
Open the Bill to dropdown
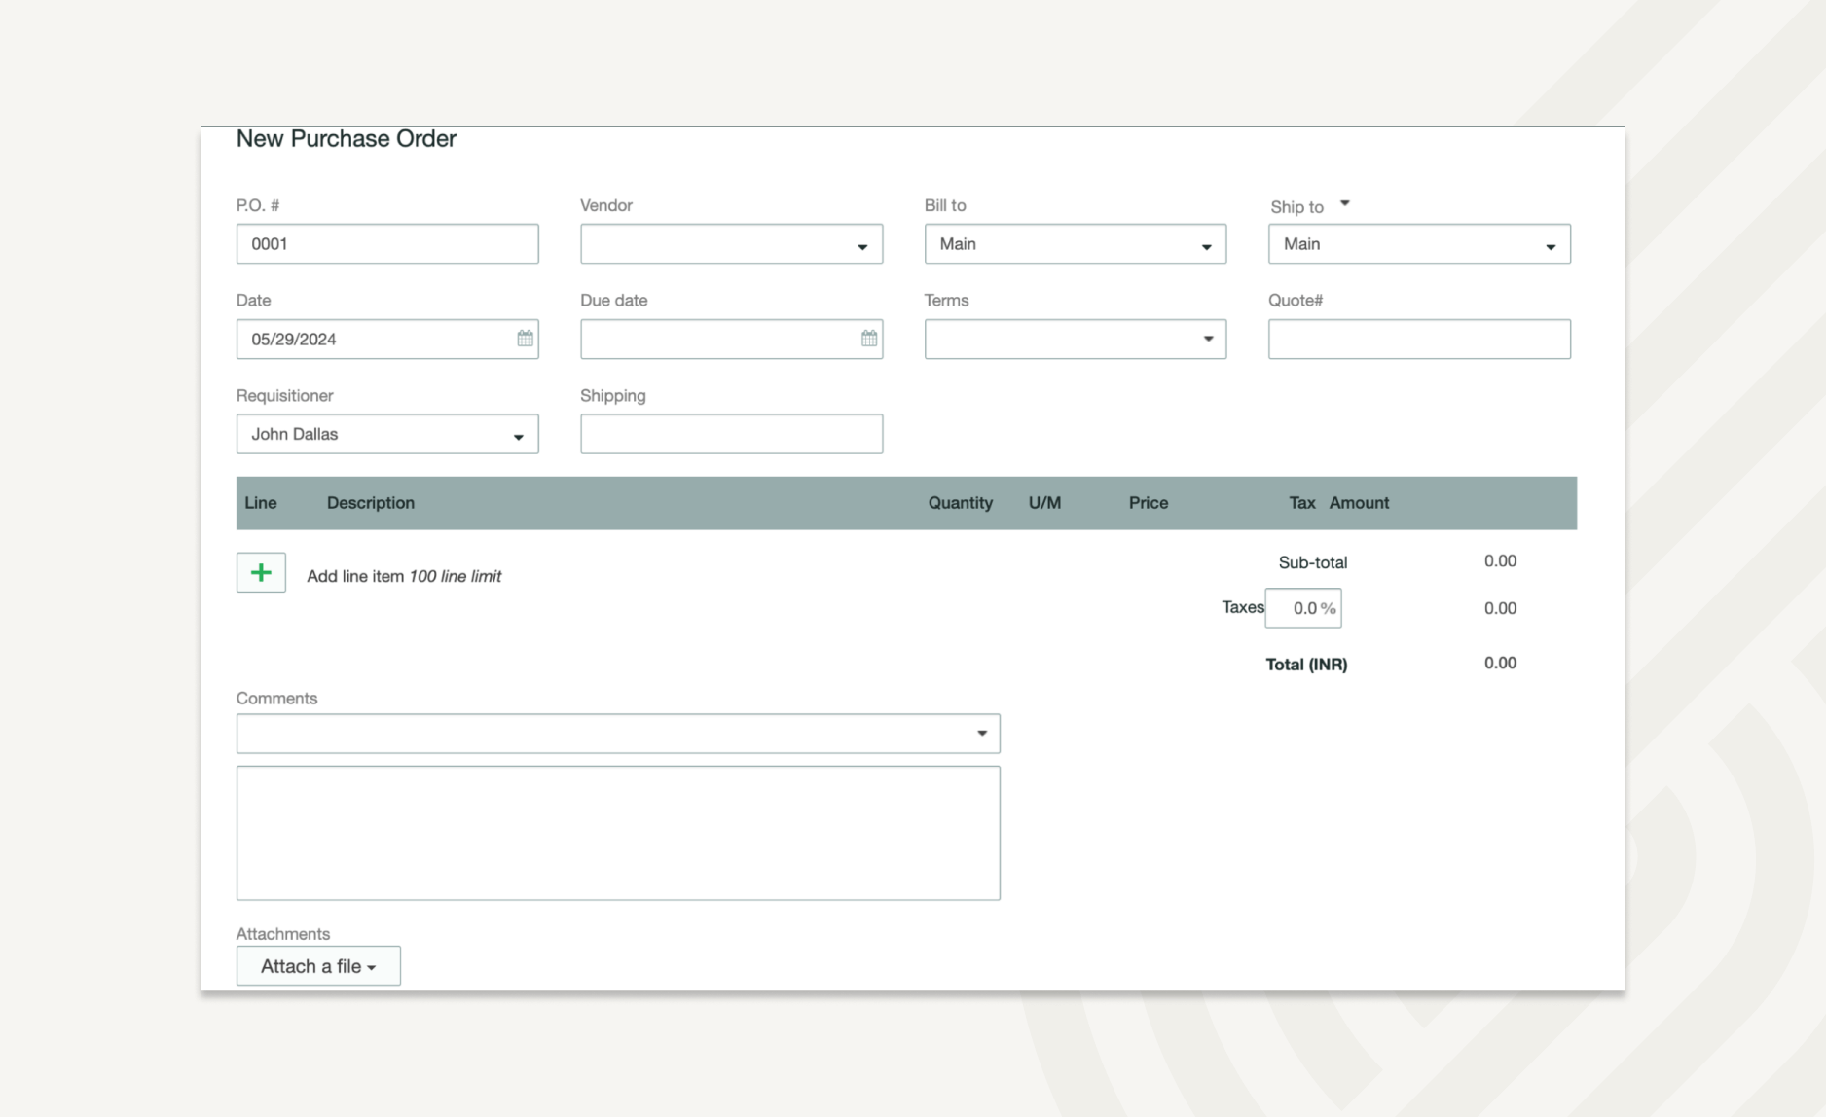coord(1075,244)
